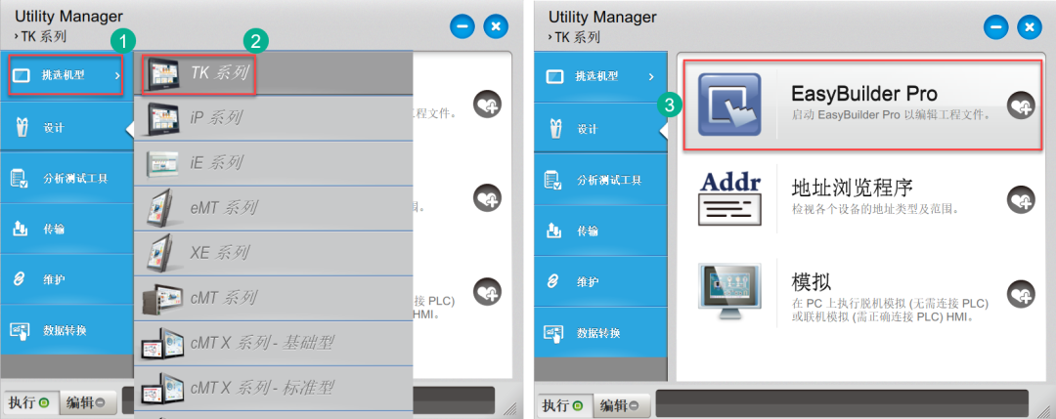
Task: Click cMT X 标准型 device thumbnail
Action: tap(161, 389)
